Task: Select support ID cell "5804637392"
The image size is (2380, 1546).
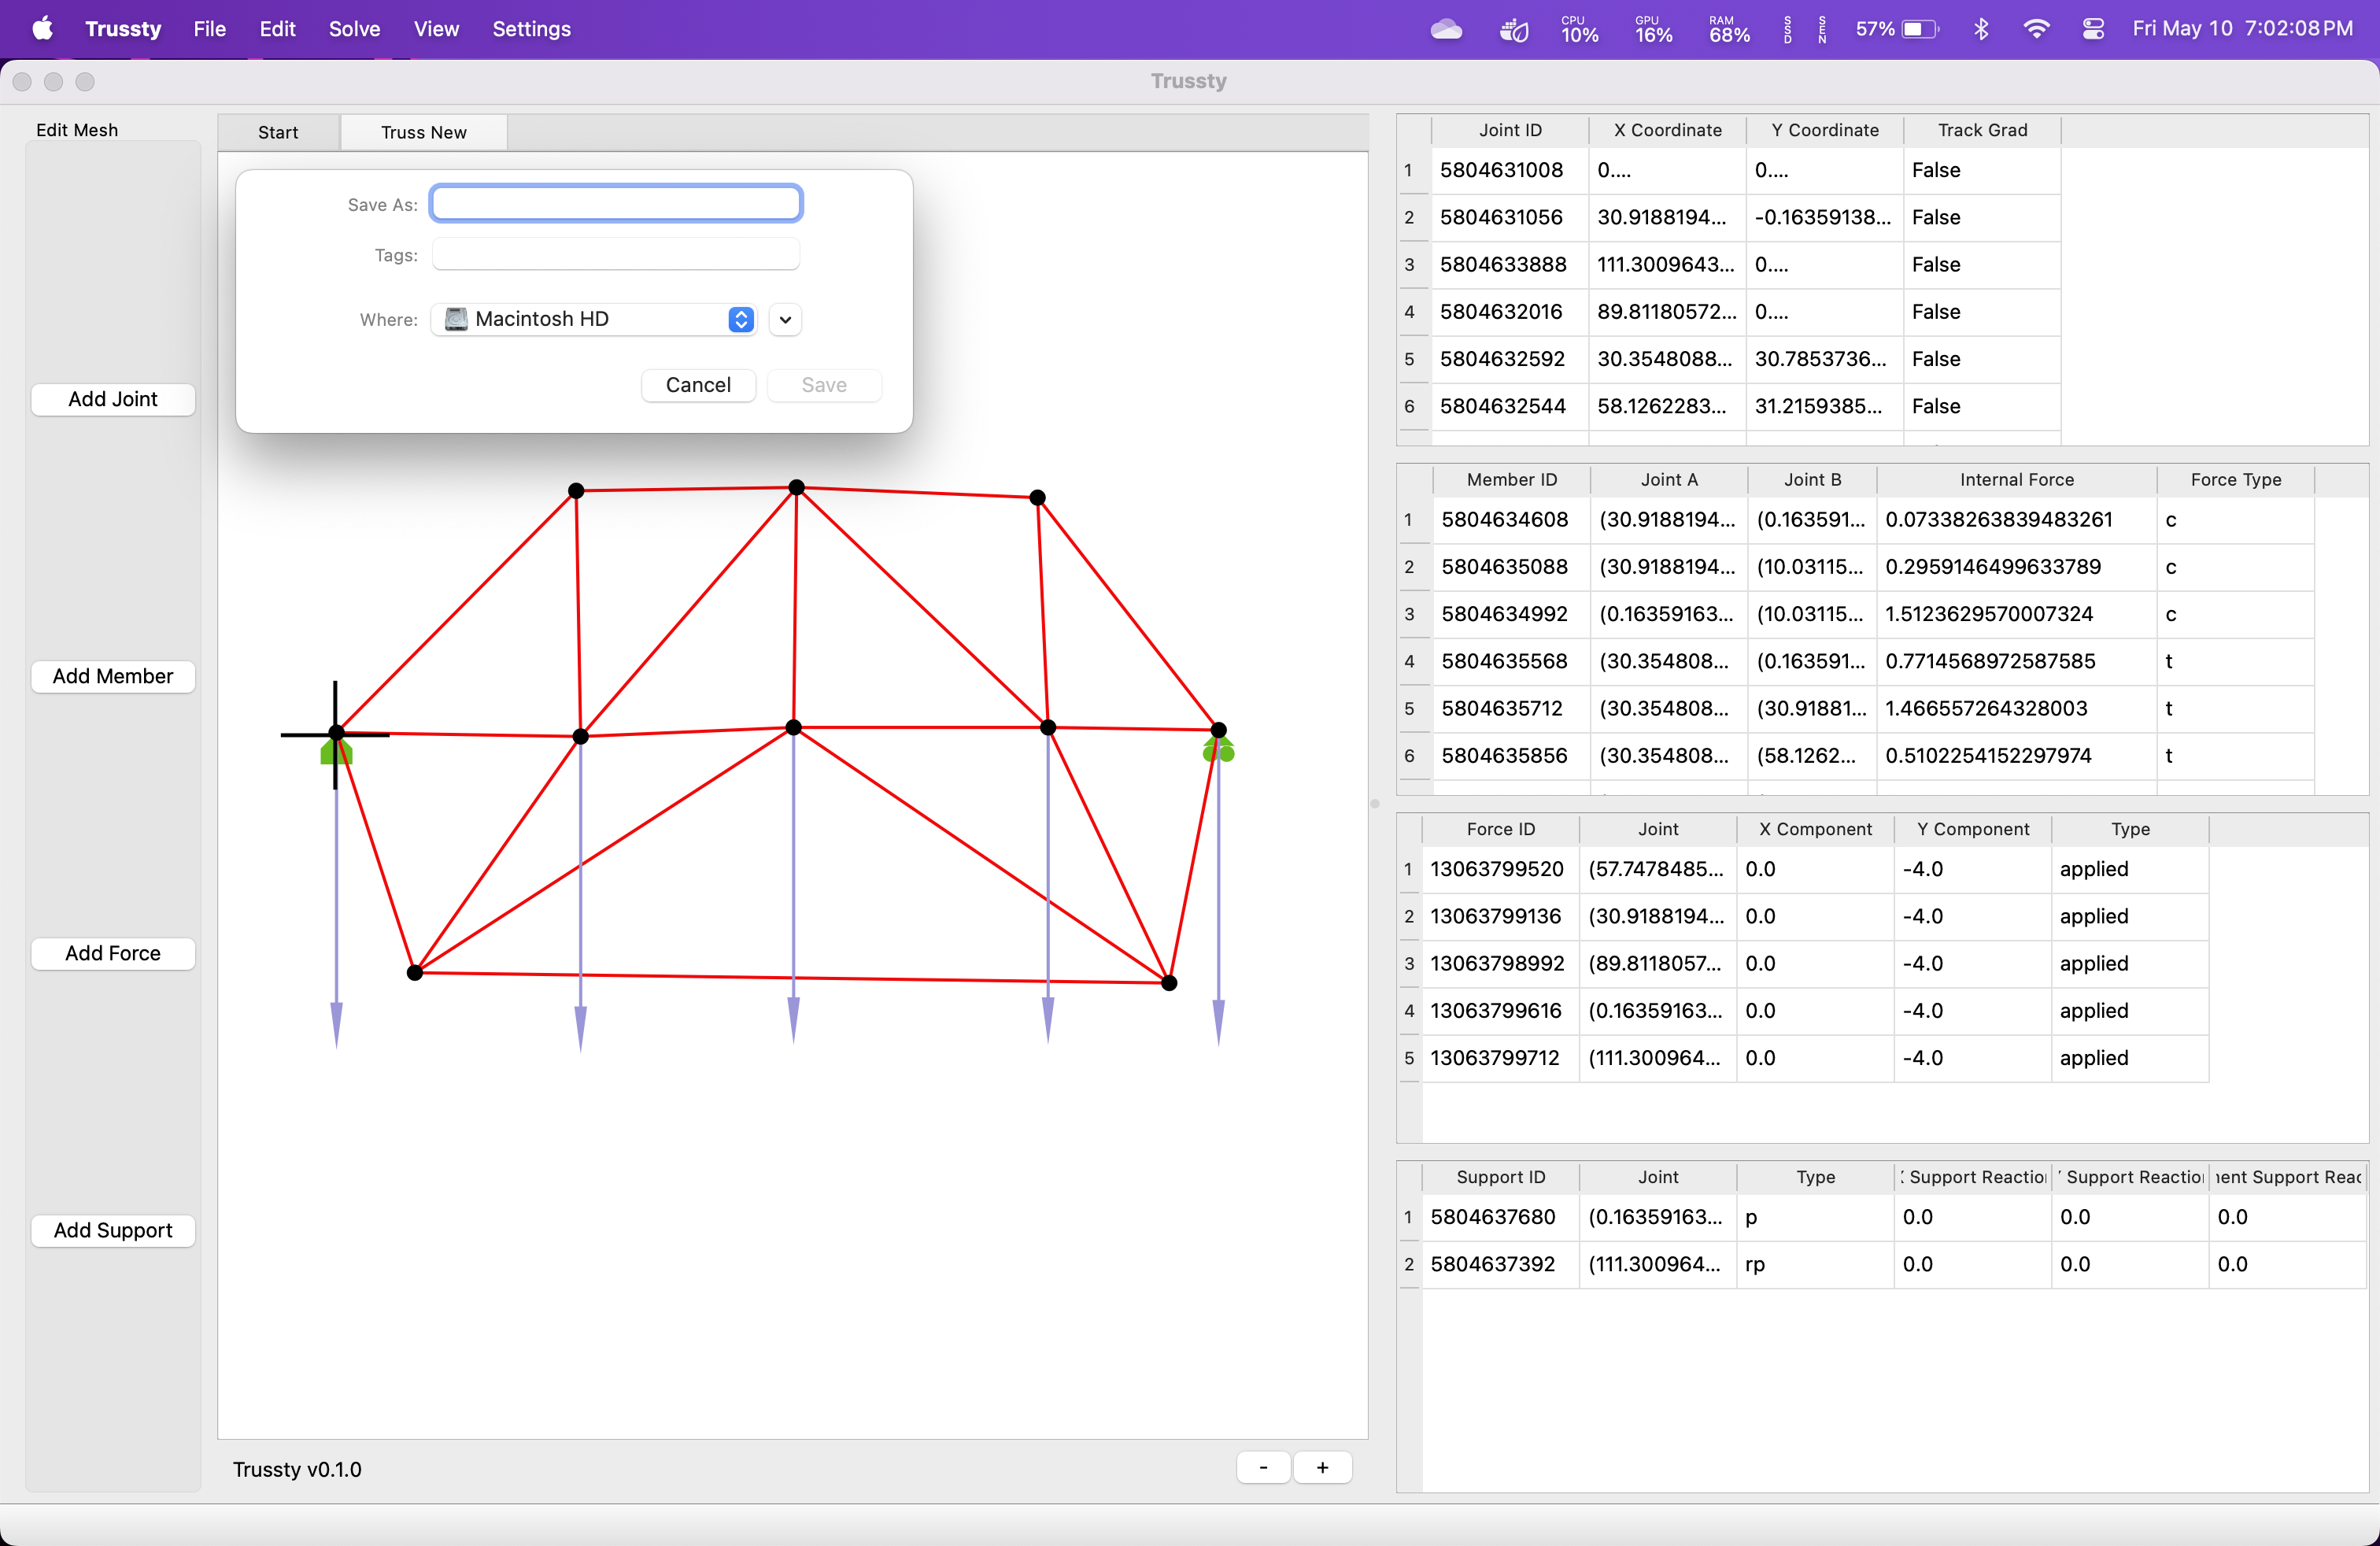Action: pos(1501,1265)
